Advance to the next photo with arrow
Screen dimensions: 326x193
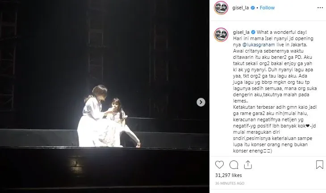point(201,102)
